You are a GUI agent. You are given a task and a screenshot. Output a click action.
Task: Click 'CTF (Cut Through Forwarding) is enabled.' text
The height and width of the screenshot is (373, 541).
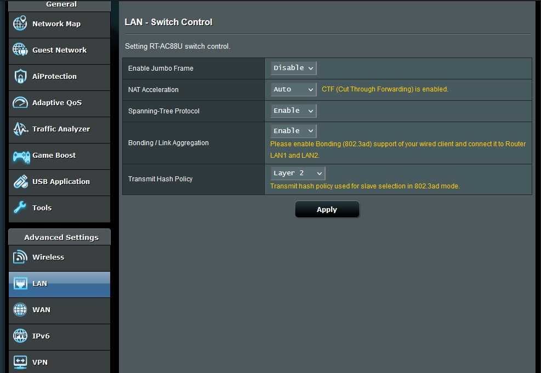coord(385,89)
